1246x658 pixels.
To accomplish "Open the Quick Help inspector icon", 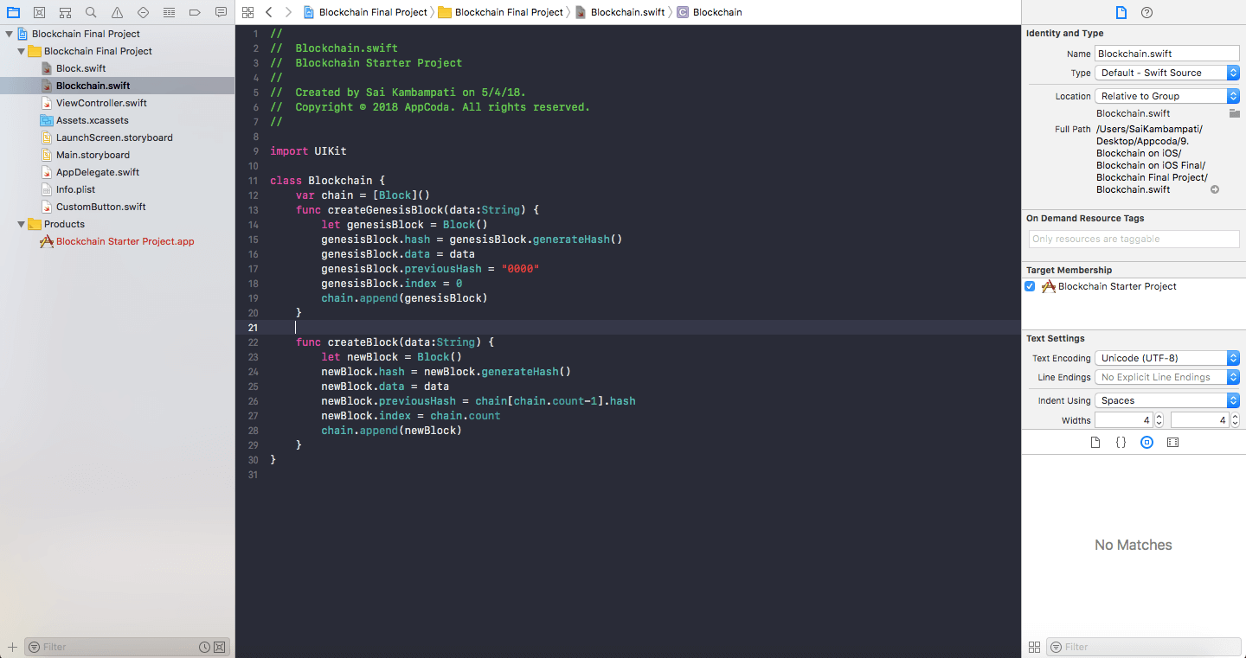I will pos(1146,13).
